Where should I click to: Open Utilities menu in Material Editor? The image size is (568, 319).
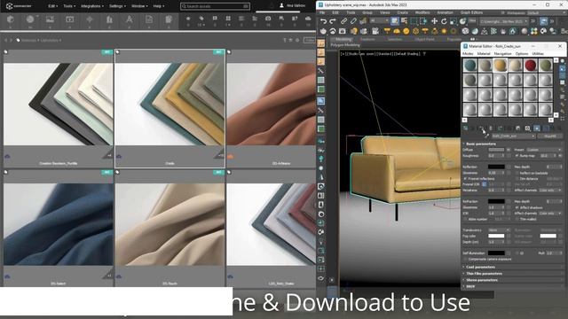(x=538, y=53)
